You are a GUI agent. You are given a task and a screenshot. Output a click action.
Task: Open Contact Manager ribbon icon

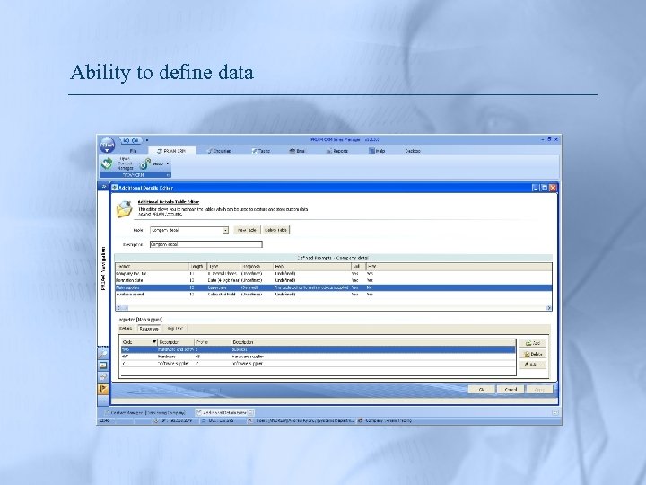(108, 163)
